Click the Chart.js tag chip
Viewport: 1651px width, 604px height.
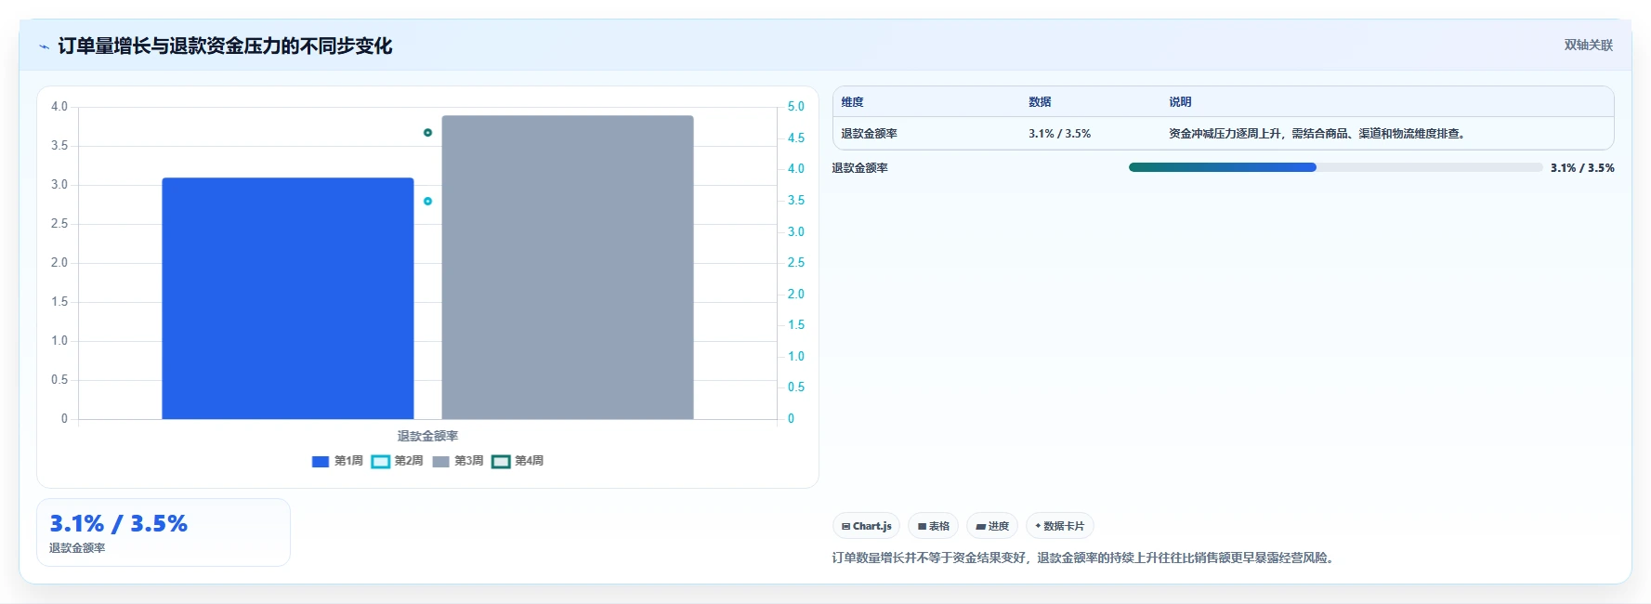tap(866, 526)
